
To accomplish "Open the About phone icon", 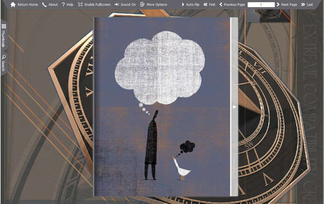I will coord(44,5).
